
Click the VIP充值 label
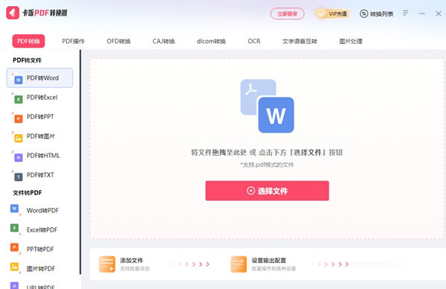pyautogui.click(x=338, y=13)
